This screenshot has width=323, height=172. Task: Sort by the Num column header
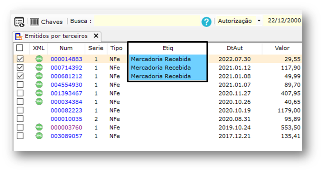click(x=66, y=48)
